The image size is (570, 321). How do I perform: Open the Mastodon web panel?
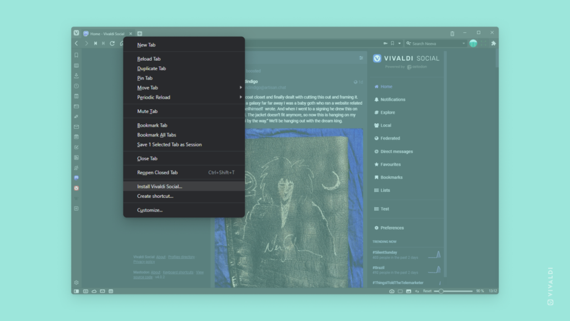click(x=76, y=178)
